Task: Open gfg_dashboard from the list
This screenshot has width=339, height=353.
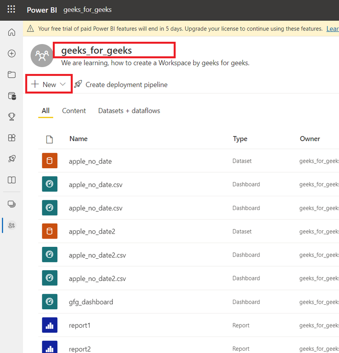Action: point(91,302)
